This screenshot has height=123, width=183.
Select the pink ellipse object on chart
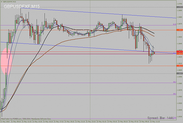tap(6, 61)
